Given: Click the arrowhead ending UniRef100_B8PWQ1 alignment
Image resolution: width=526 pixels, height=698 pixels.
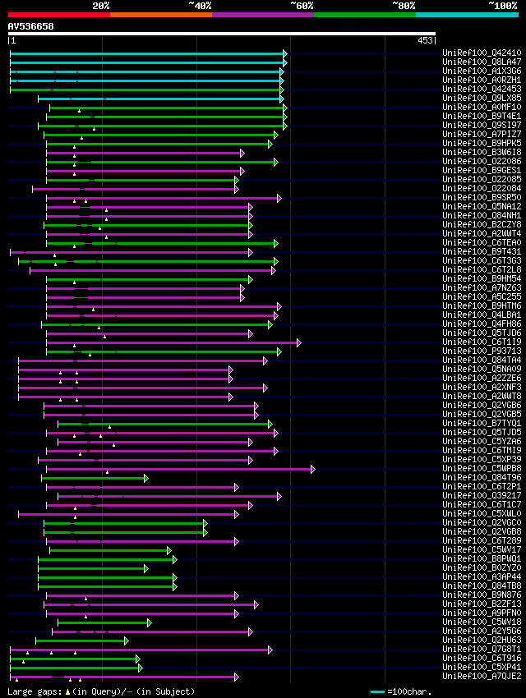Looking at the screenshot, I should click(x=175, y=559).
